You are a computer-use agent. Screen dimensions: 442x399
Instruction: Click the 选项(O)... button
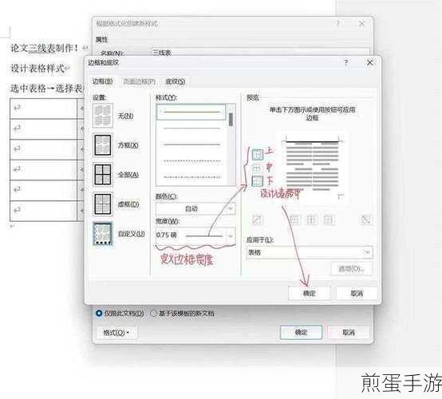pyautogui.click(x=351, y=269)
